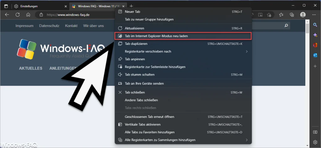The height and width of the screenshot is (148, 321).
Task: Select Tab anpinnen
Action: pyautogui.click(x=183, y=59)
